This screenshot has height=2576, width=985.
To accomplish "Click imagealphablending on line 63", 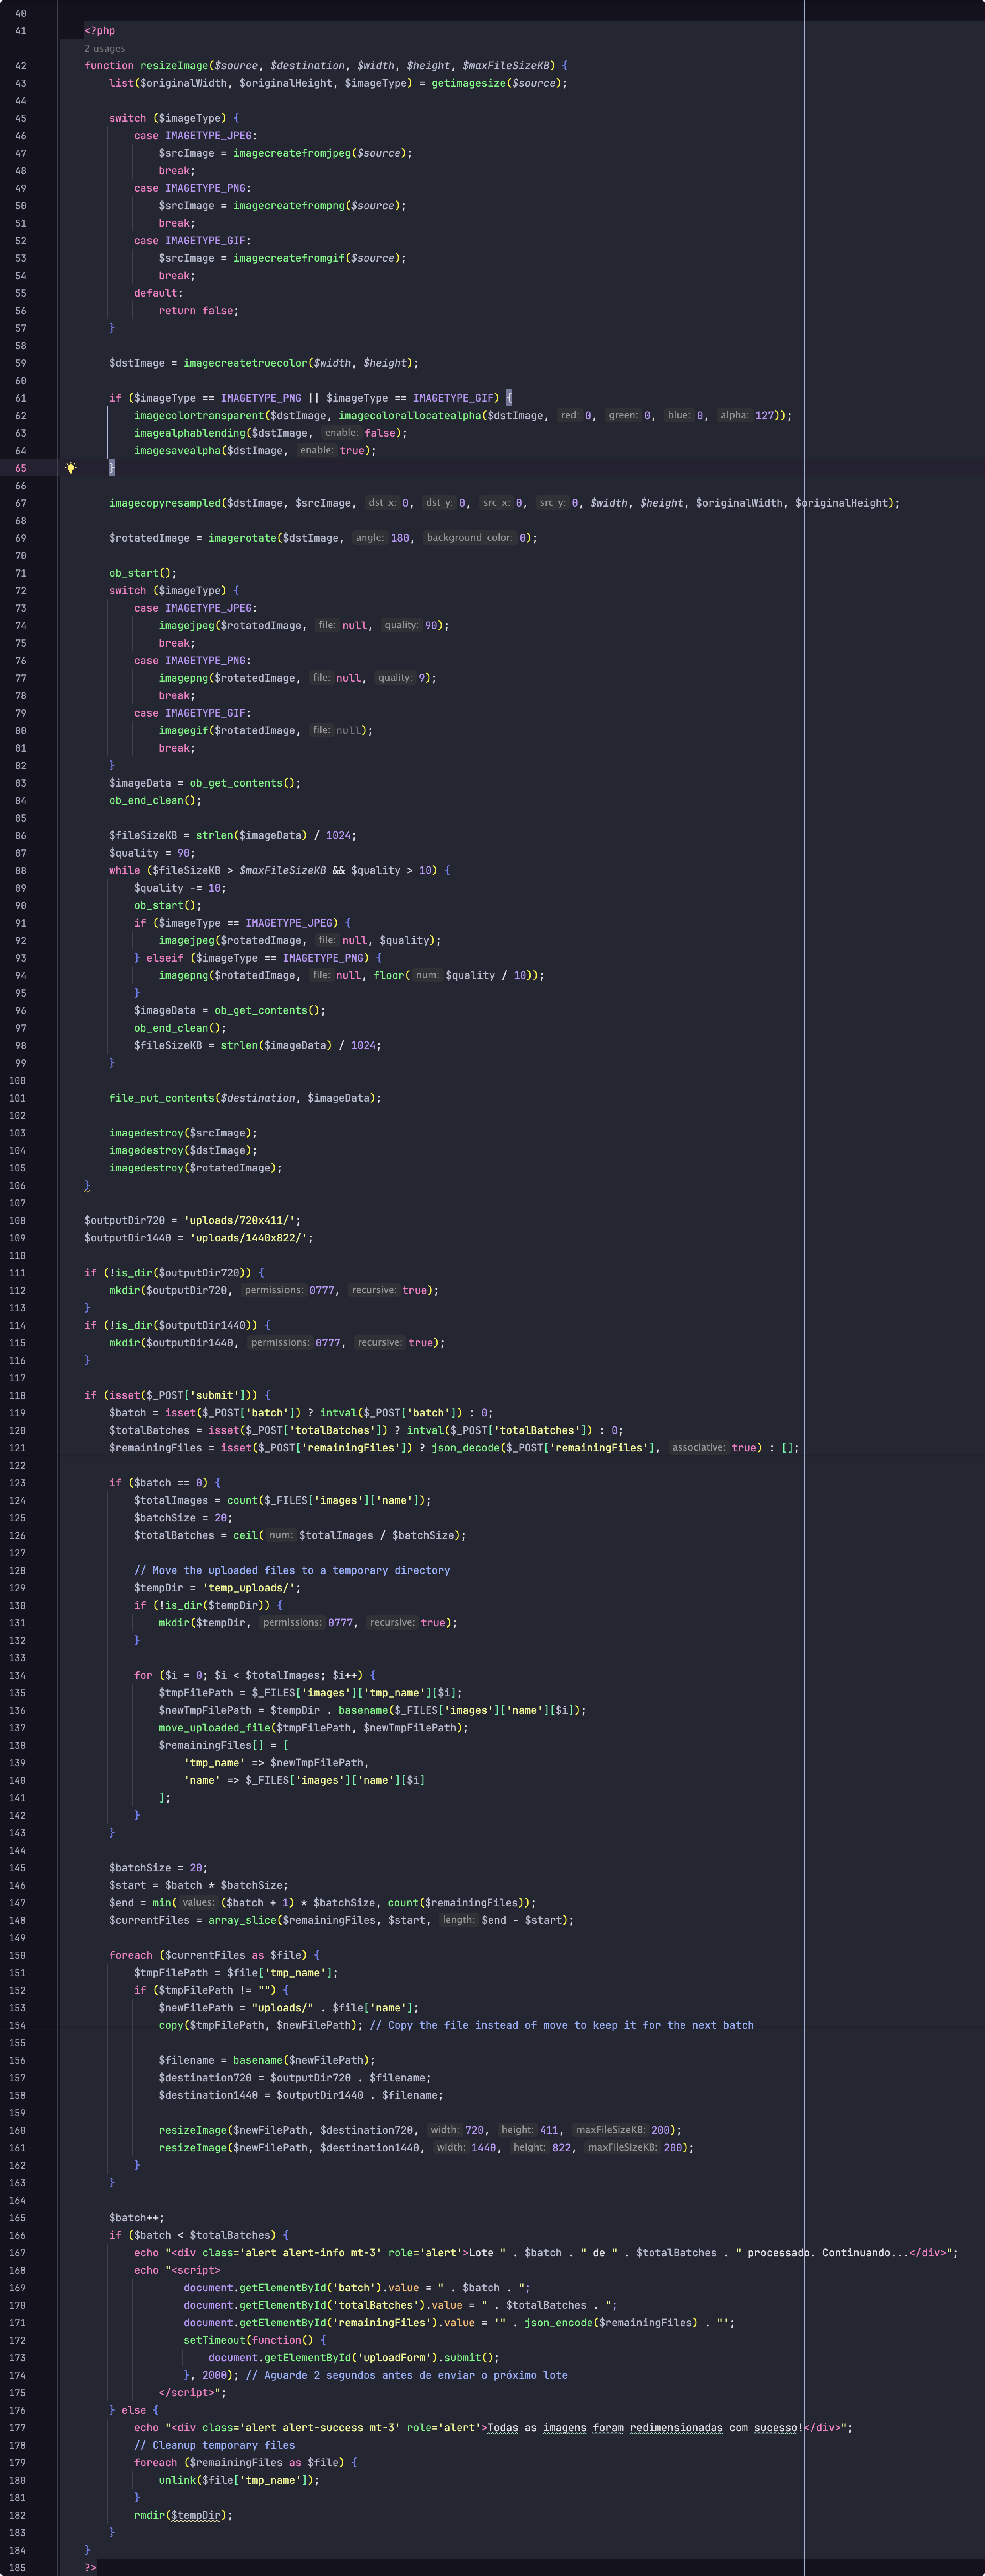I will 190,433.
